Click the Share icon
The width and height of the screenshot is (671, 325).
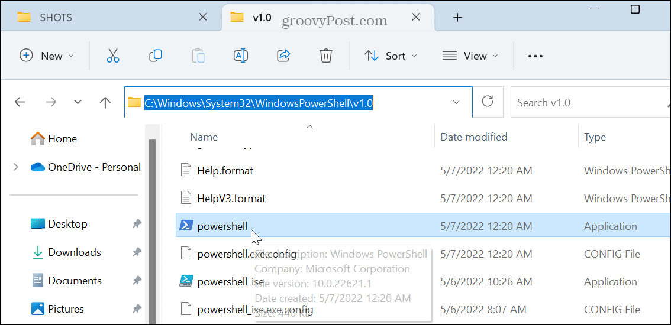tap(283, 56)
